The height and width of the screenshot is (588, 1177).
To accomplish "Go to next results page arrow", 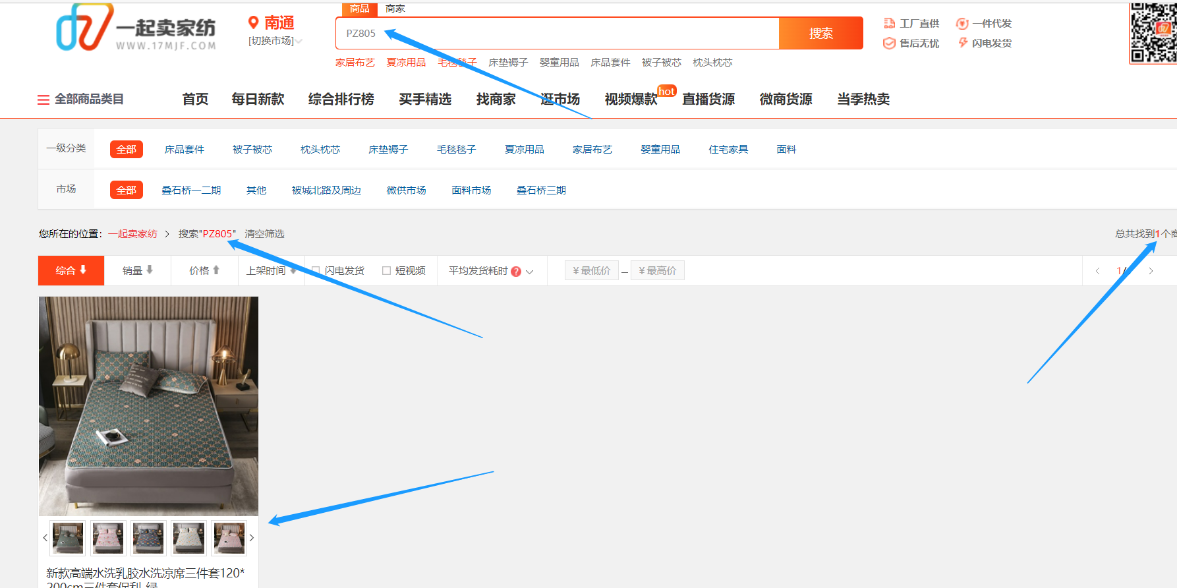I will [x=1151, y=271].
